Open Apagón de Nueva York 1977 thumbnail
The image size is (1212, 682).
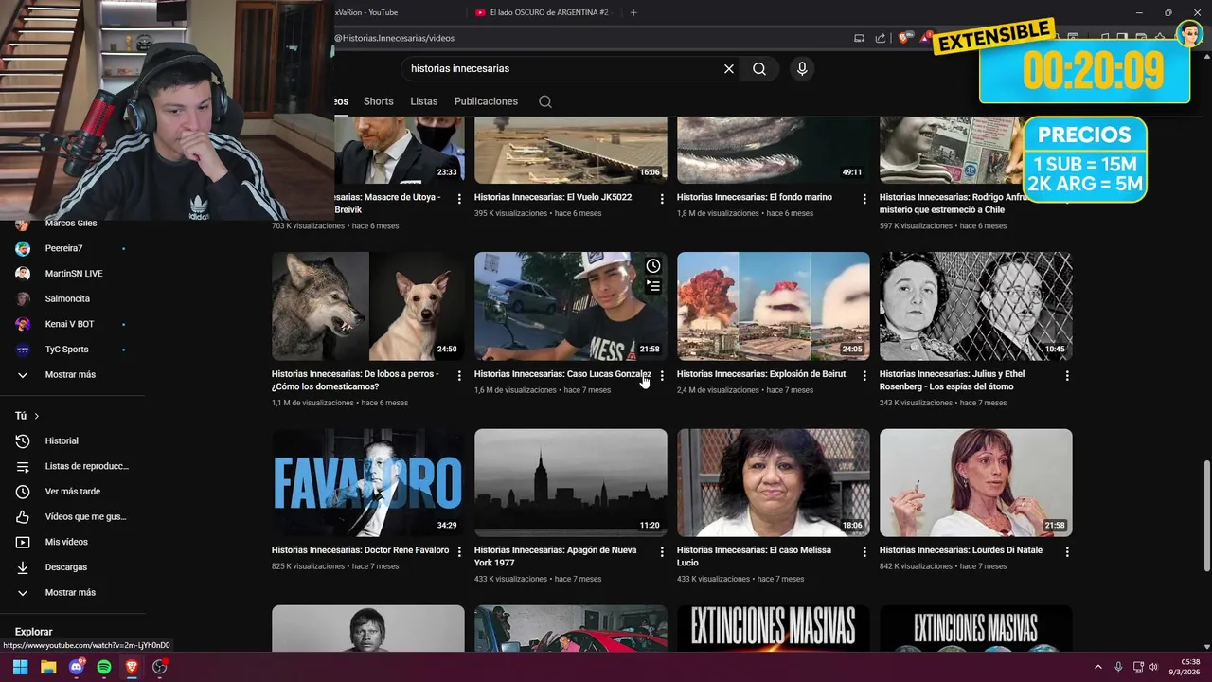point(571,483)
